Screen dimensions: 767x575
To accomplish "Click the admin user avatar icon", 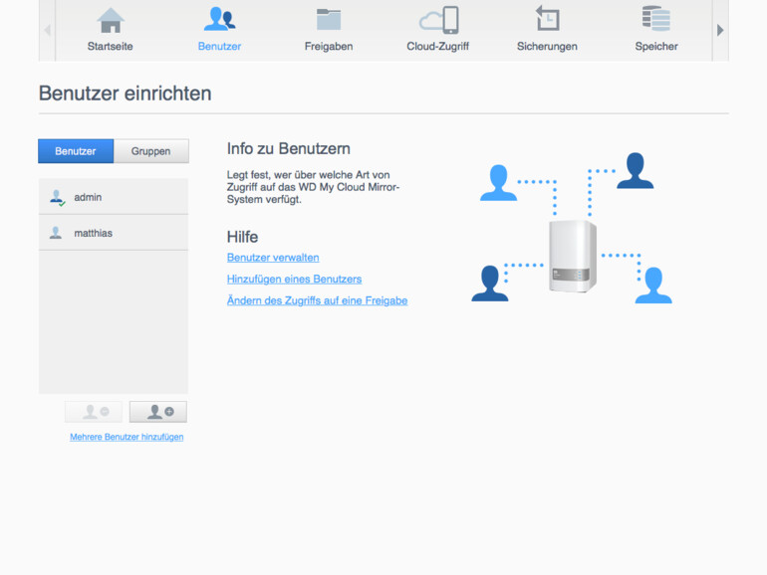I will click(x=57, y=197).
